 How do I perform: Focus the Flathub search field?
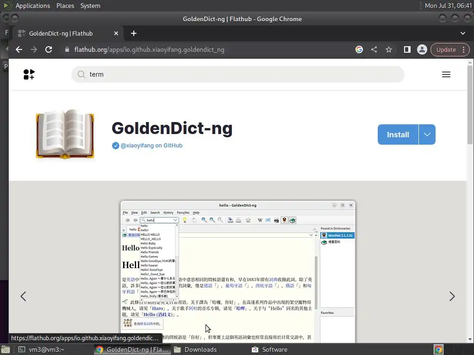coord(238,74)
